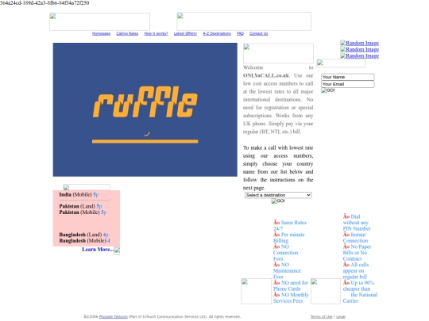Click the NO Maintenance Fees text
Image resolution: width=429 pixels, height=321 pixels.
[x=287, y=270]
